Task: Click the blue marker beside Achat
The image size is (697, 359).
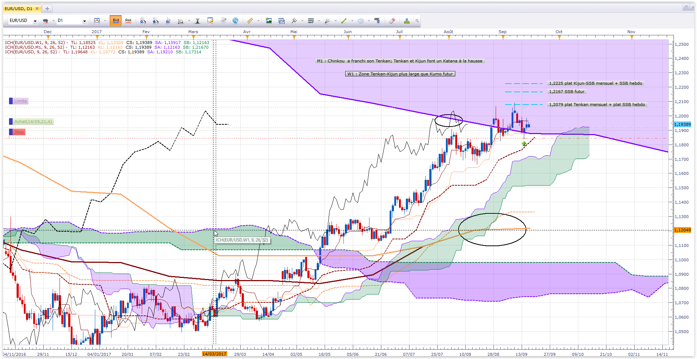Action: [11, 121]
